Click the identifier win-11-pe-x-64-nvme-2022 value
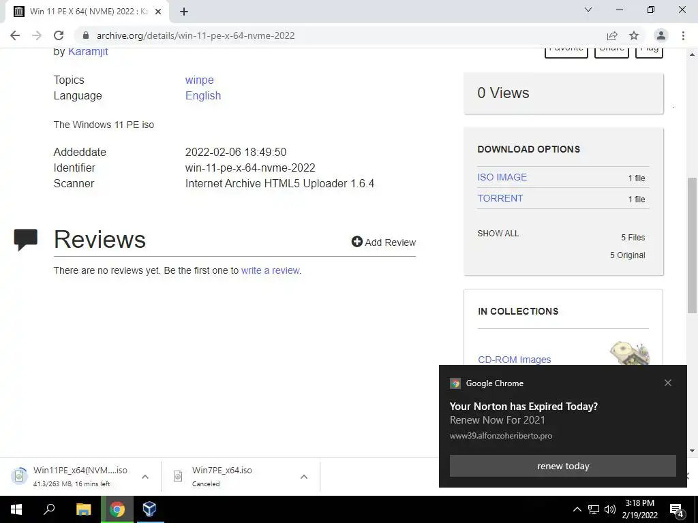 click(x=250, y=168)
